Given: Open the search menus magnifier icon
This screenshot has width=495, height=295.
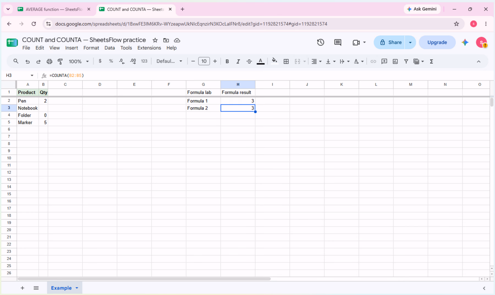Looking at the screenshot, I should (x=16, y=61).
